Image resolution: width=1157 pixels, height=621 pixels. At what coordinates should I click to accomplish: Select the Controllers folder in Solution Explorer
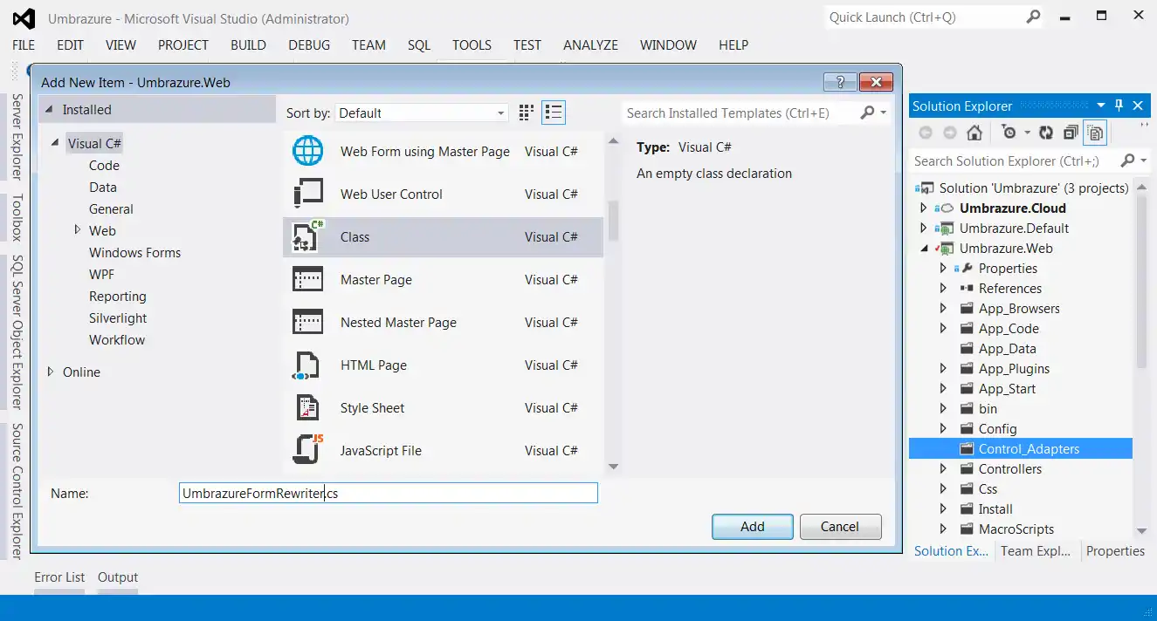(x=1010, y=468)
